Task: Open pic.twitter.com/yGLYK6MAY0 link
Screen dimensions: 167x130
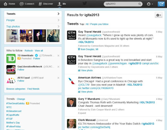Action: point(96,88)
